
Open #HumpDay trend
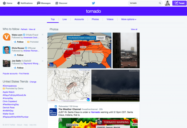[8, 98]
